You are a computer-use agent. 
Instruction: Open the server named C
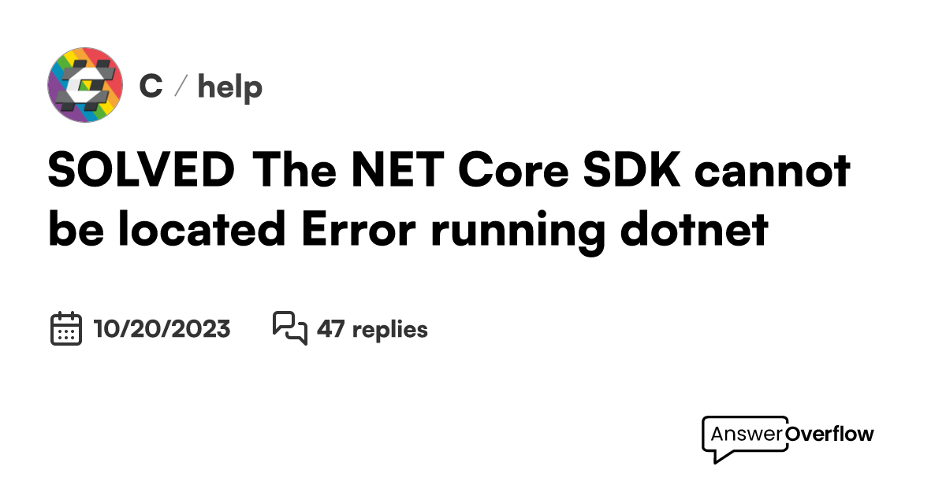pyautogui.click(x=151, y=86)
